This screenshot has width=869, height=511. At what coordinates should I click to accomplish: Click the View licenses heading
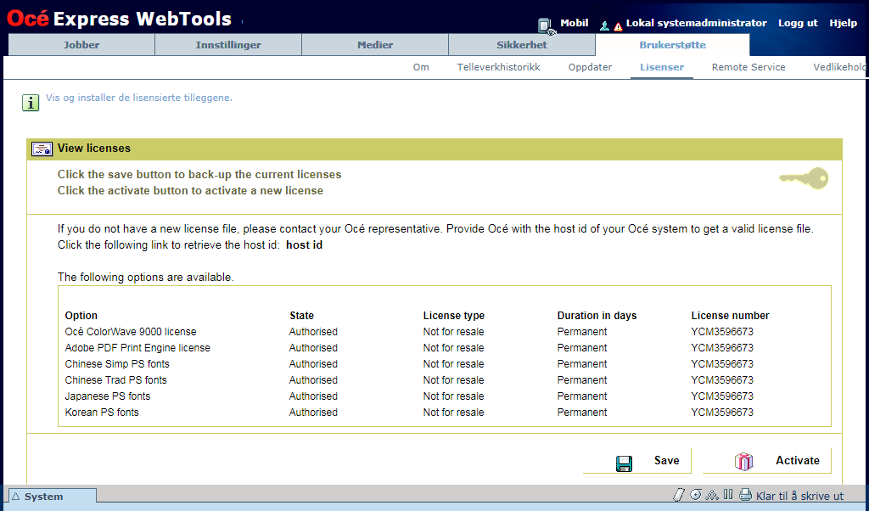[x=94, y=148]
